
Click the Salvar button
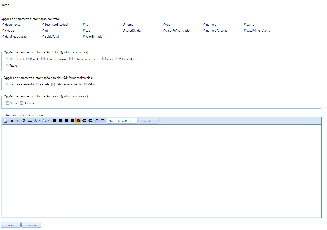click(11, 225)
